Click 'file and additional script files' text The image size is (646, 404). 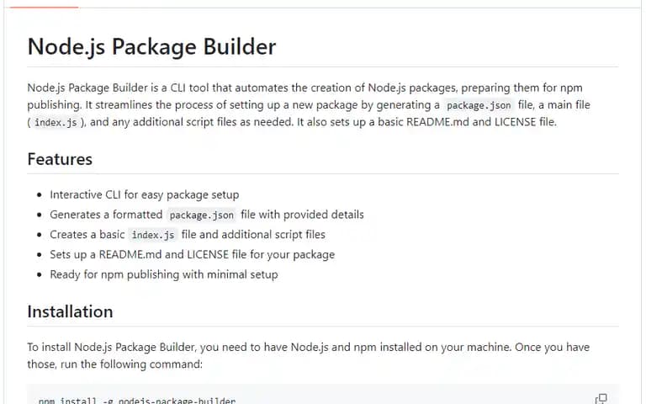pyautogui.click(x=253, y=235)
